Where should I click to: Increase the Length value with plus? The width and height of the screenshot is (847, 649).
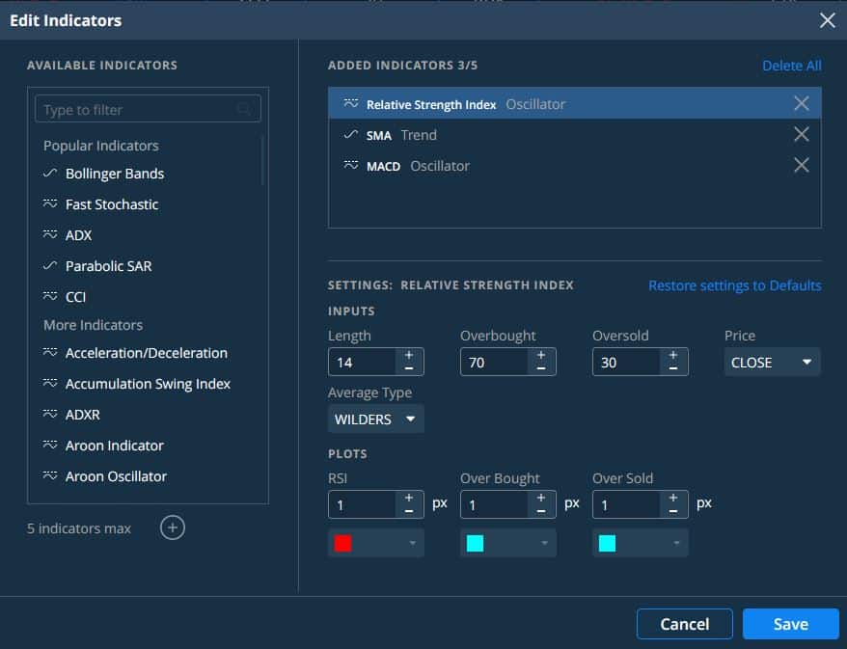tap(409, 355)
